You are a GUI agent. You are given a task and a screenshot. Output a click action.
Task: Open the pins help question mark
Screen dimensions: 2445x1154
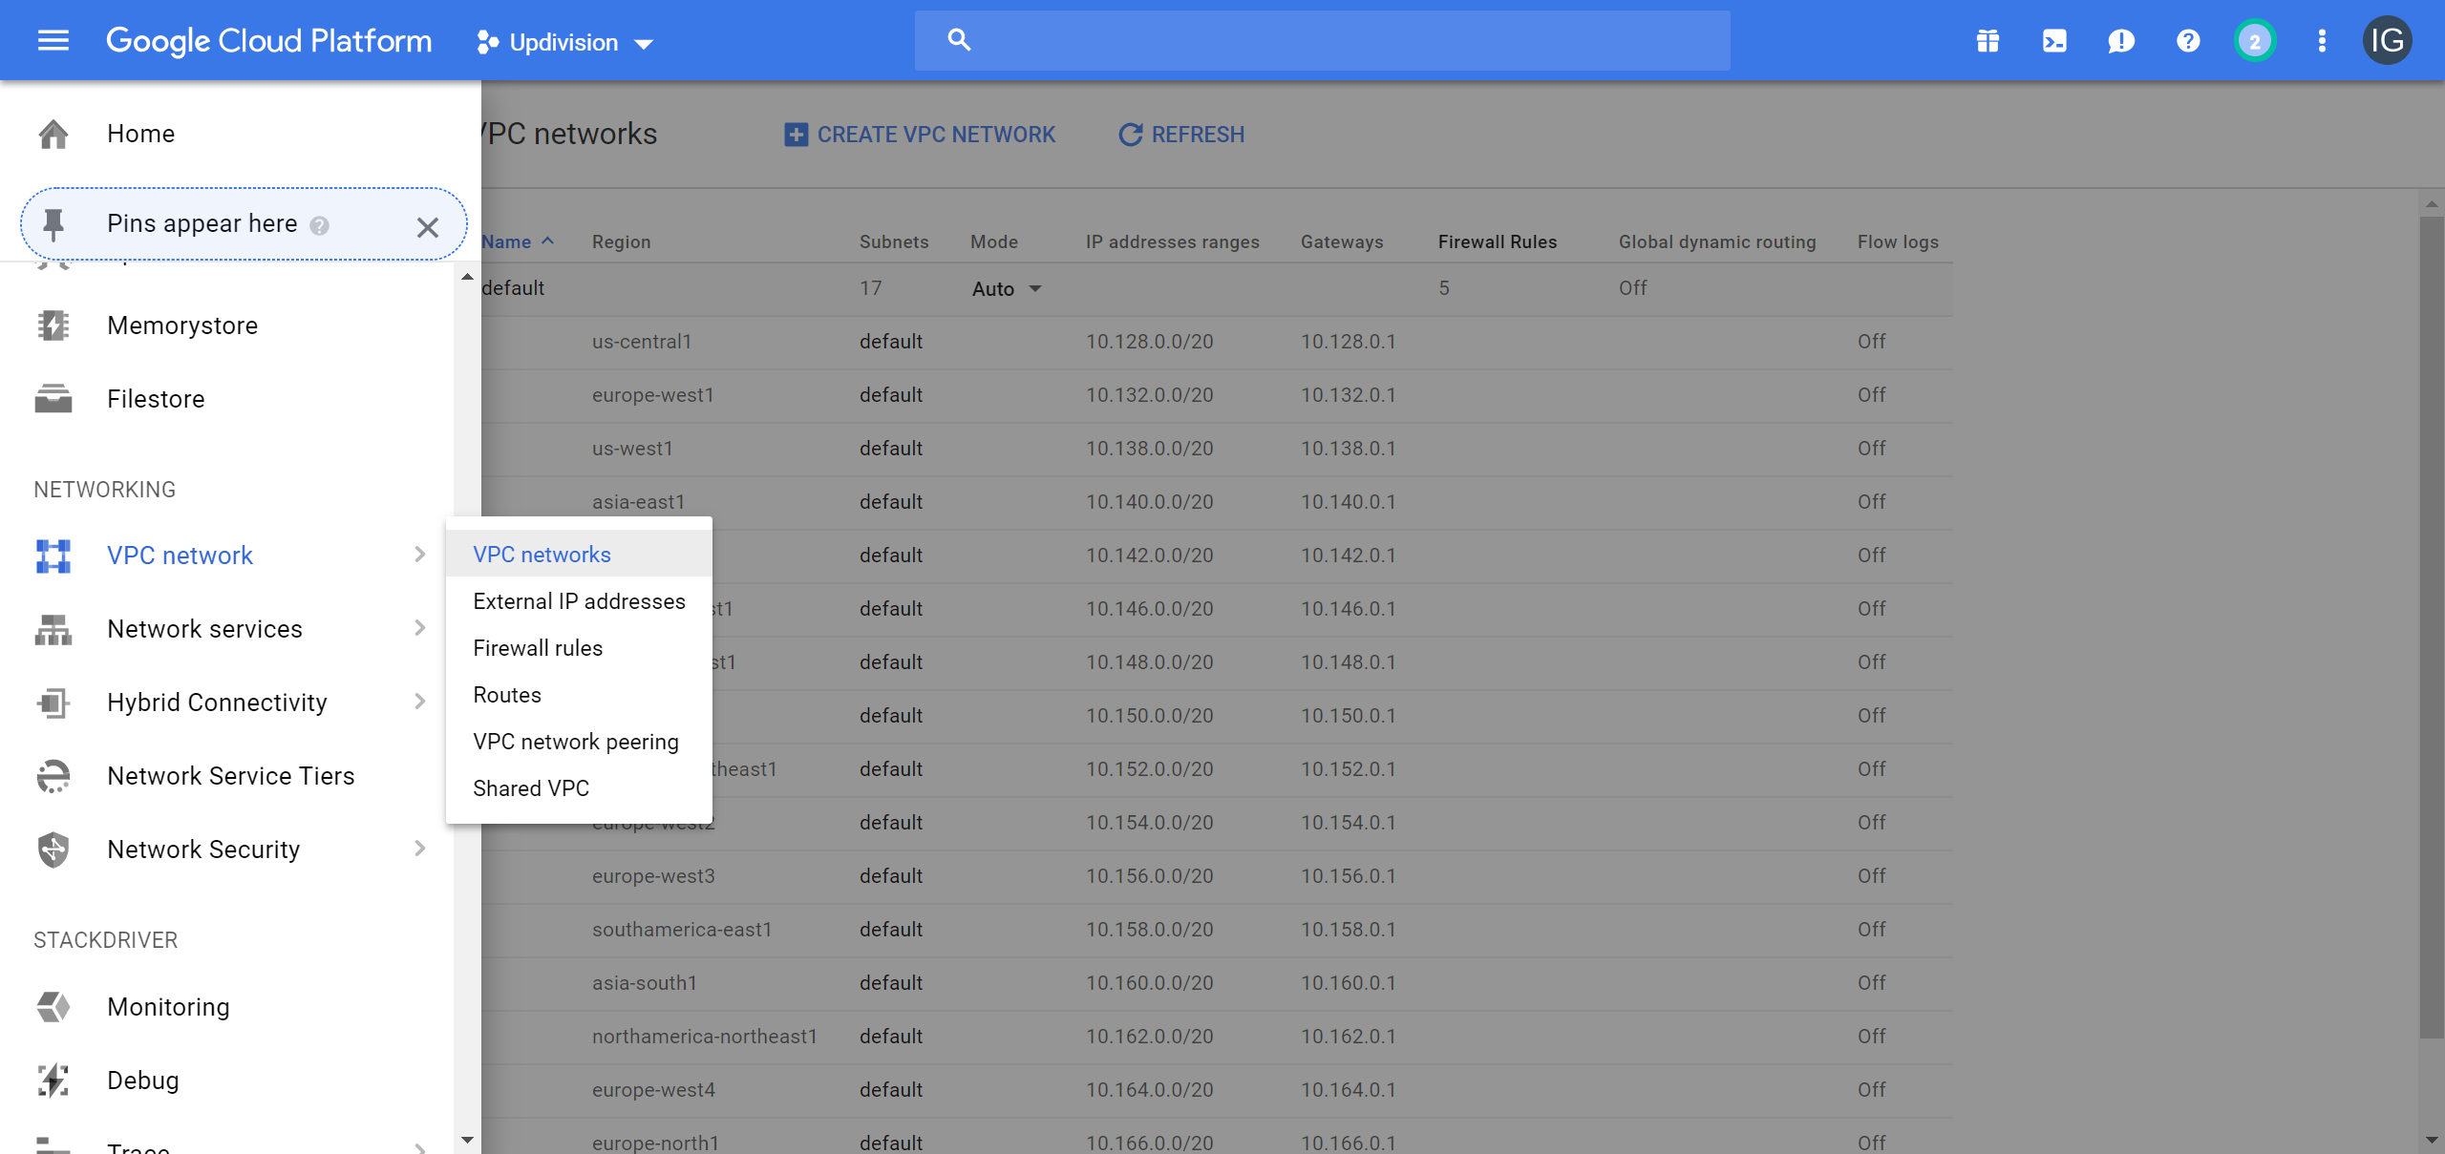click(x=320, y=225)
